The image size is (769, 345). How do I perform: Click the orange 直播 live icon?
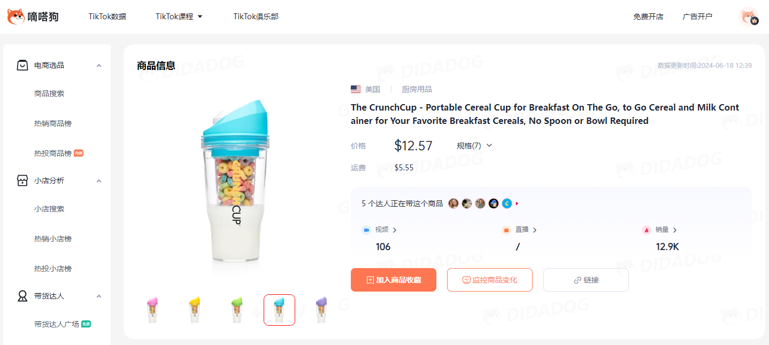pos(506,230)
